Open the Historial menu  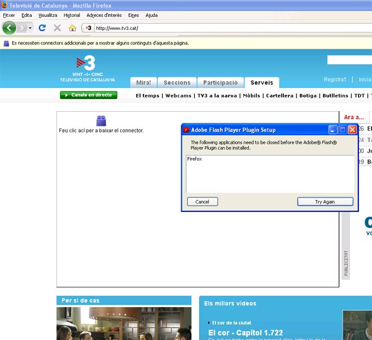72,15
